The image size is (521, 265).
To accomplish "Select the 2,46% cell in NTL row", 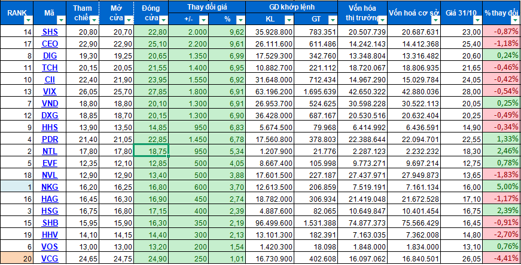I will click(x=502, y=151).
